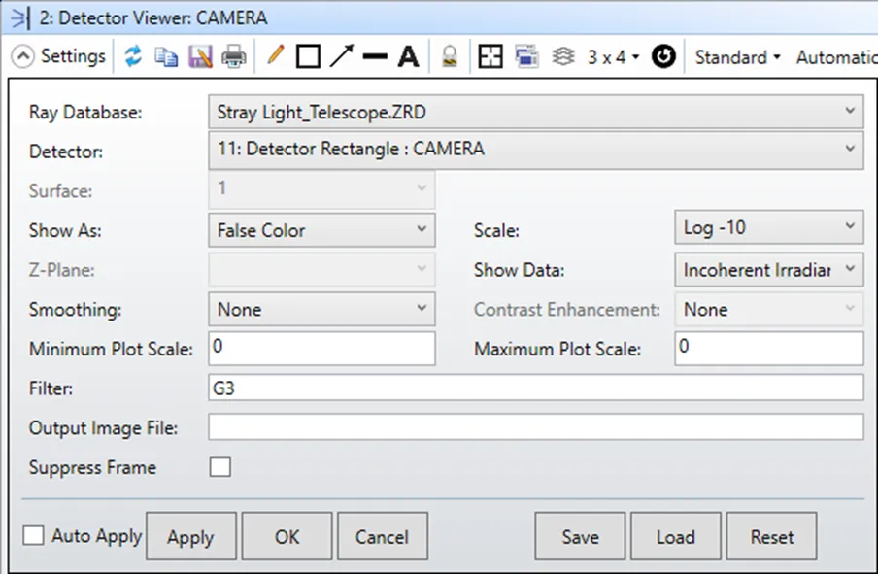This screenshot has height=574, width=878.
Task: Click the Filter input field containing G3
Action: click(x=535, y=388)
